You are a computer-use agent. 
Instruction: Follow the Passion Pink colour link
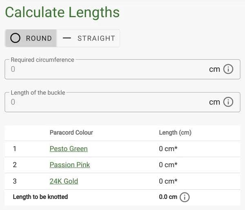(70, 165)
